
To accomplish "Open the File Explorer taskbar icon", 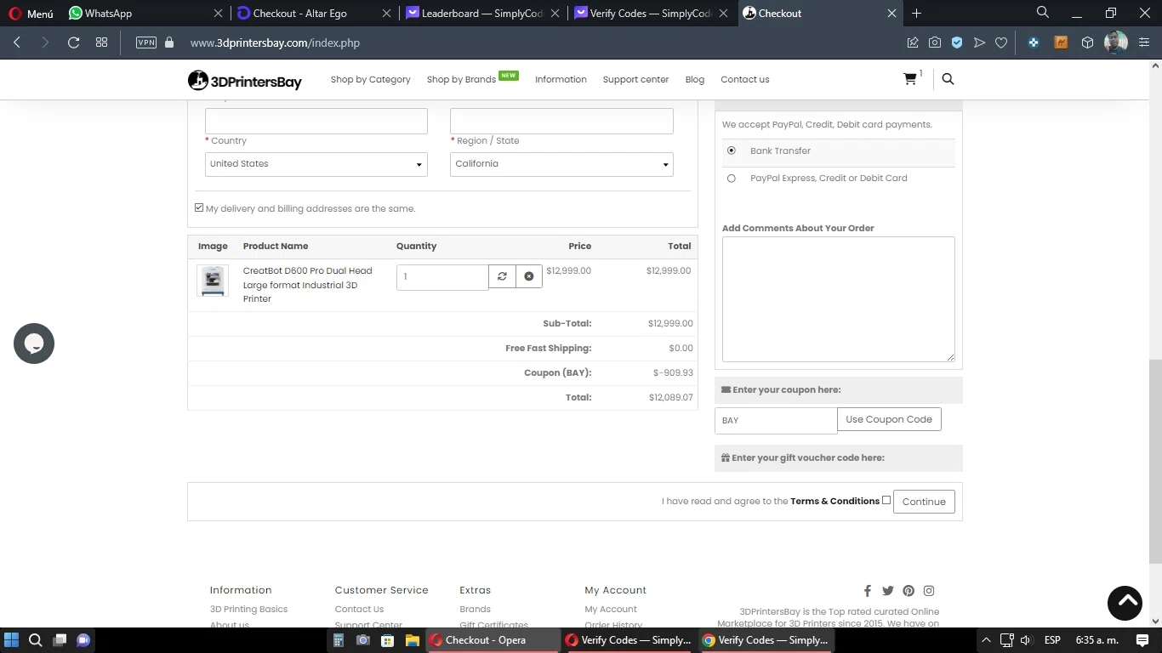I will click(x=412, y=640).
